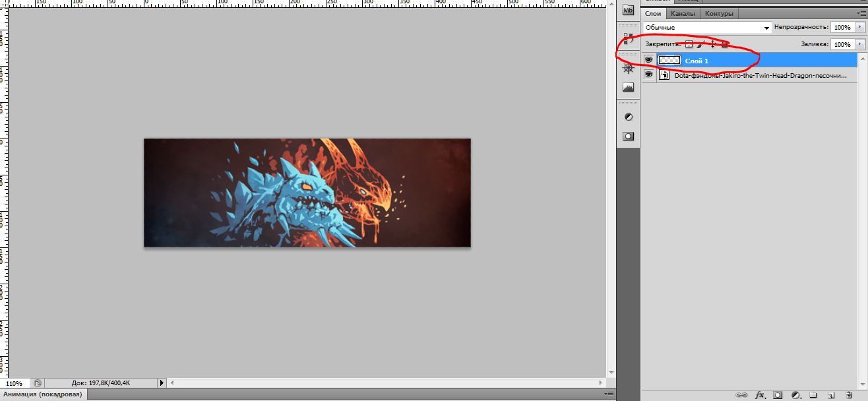Image resolution: width=868 pixels, height=401 pixels.
Task: Open the Adjustments panel icon
Action: [628, 117]
